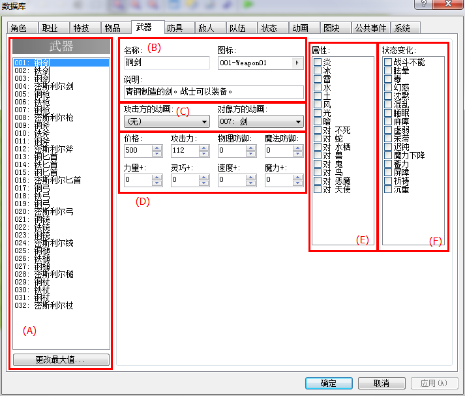Enable the 对 不死 attribute
The height and width of the screenshot is (396, 465).
click(x=318, y=130)
